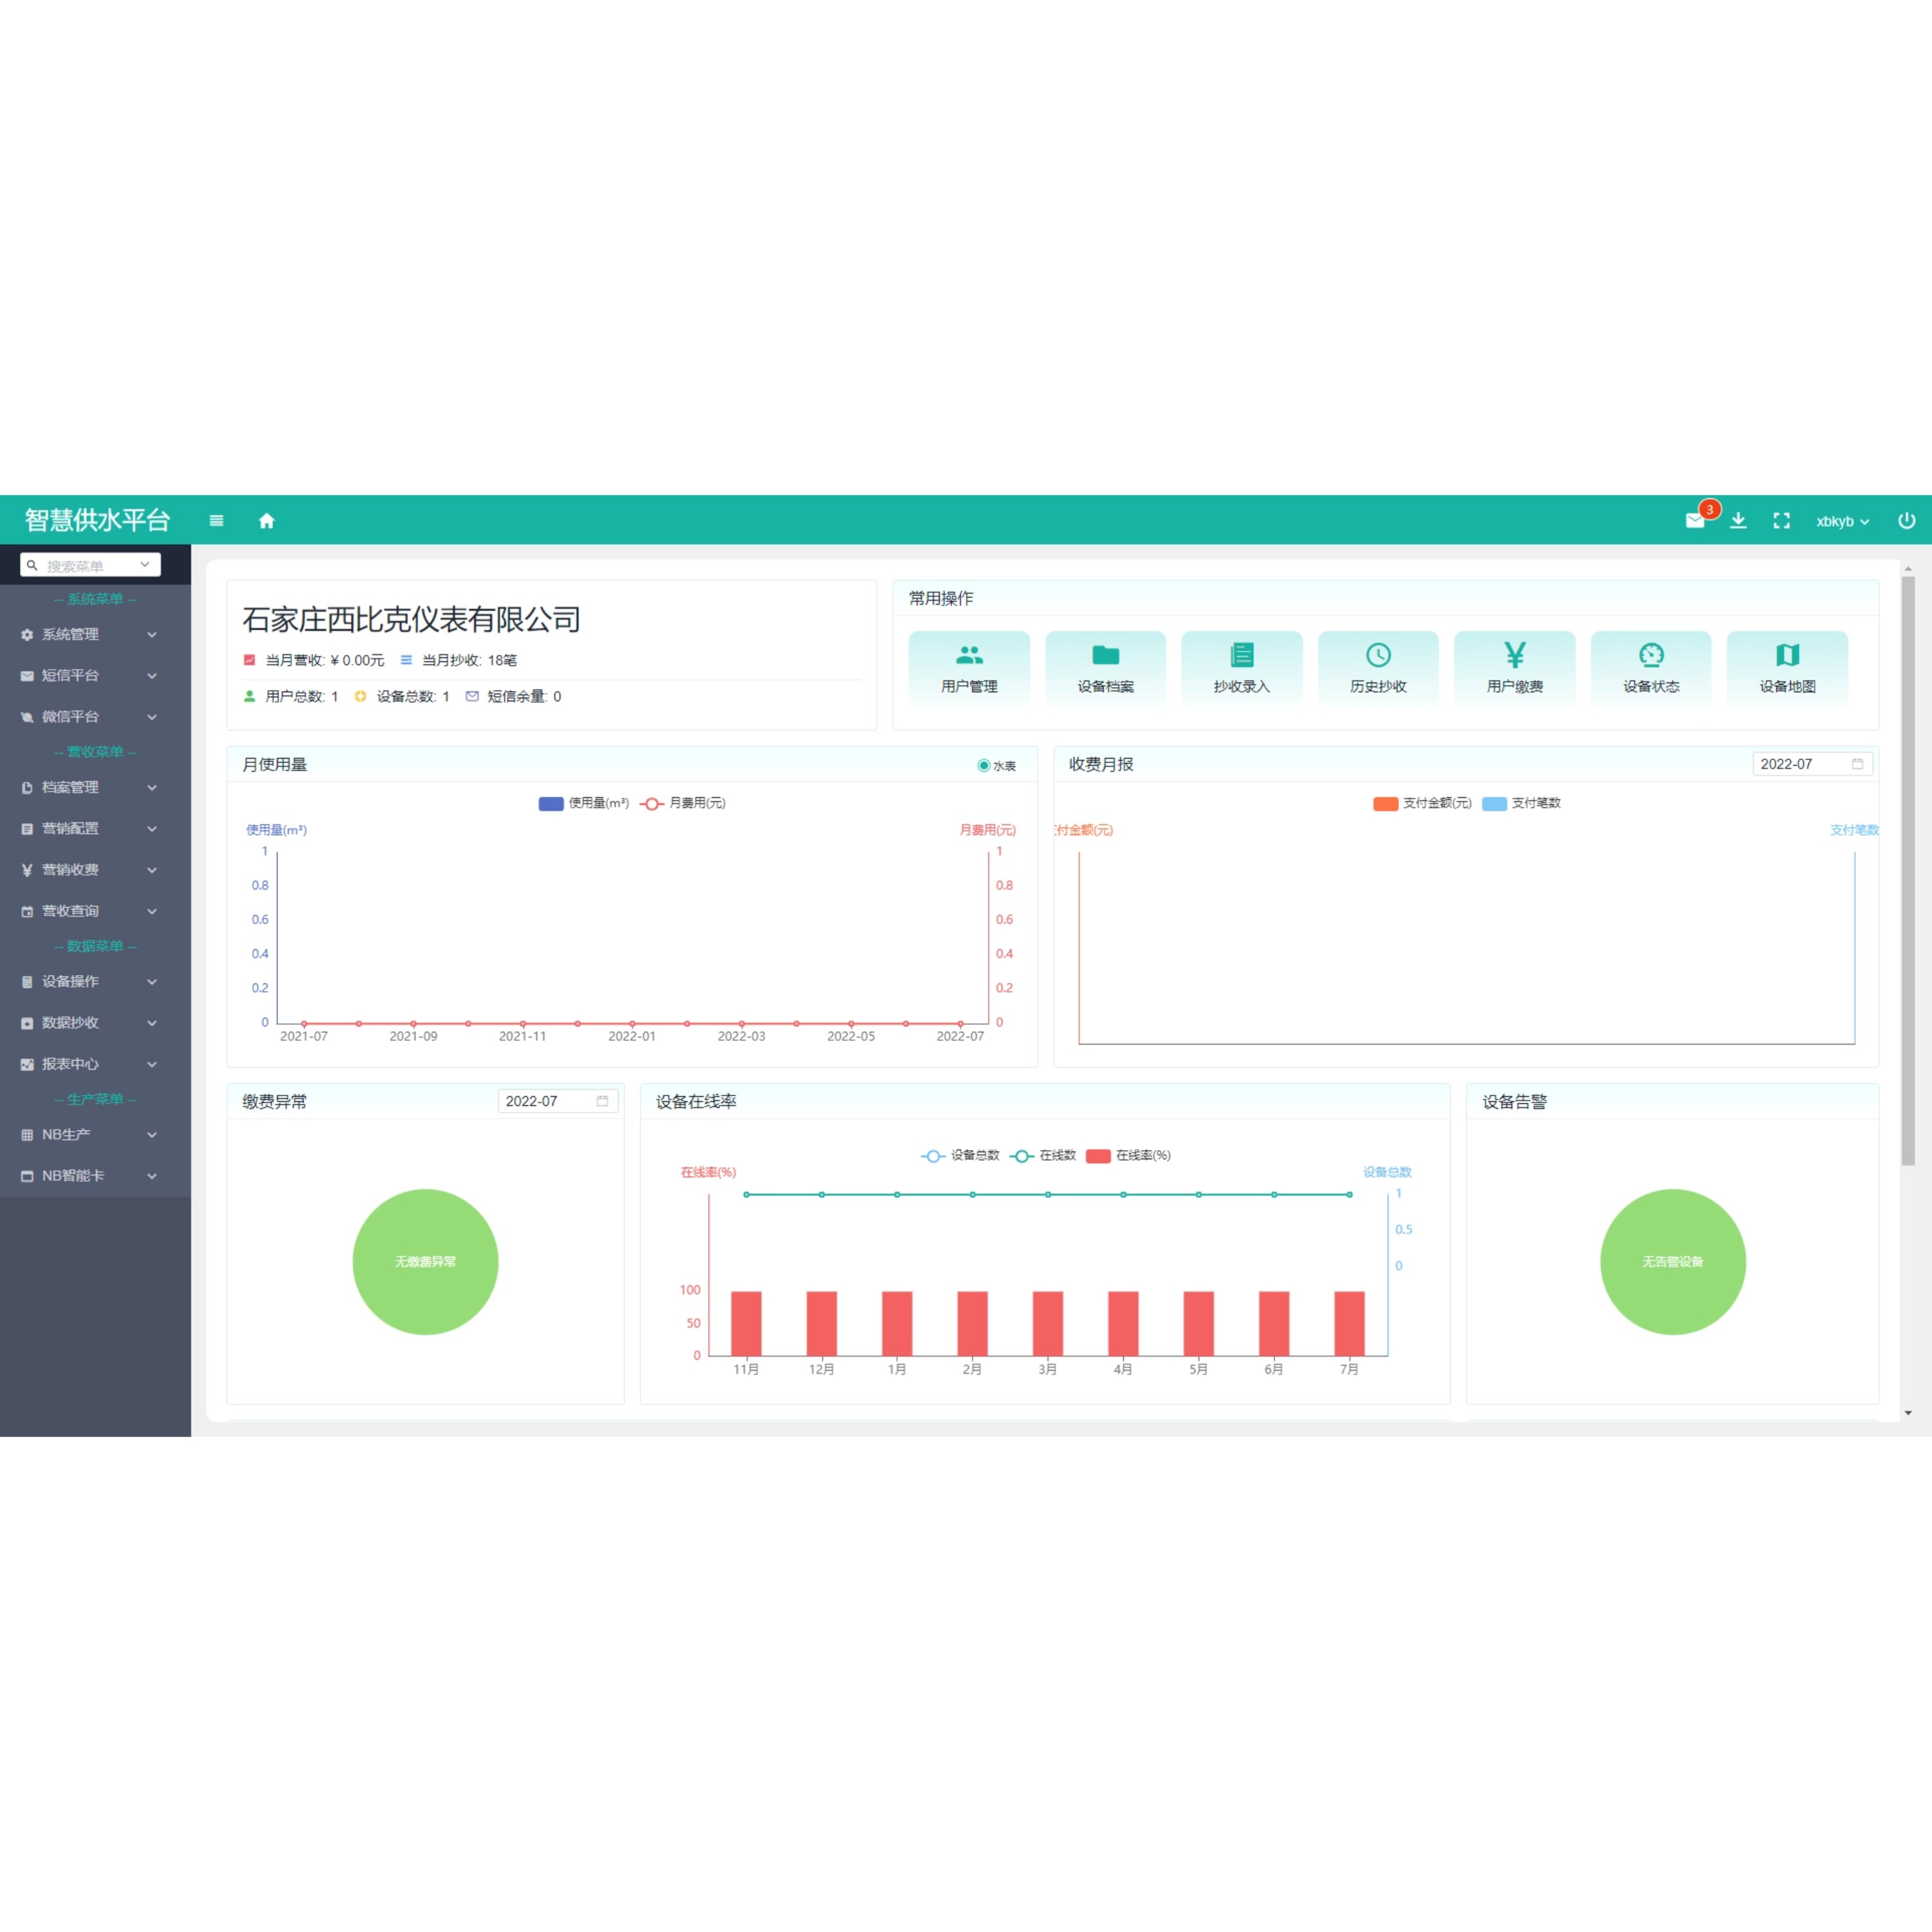Screen dimensions: 1932x1932
Task: Open the xbkyb user dropdown
Action: (x=1841, y=521)
